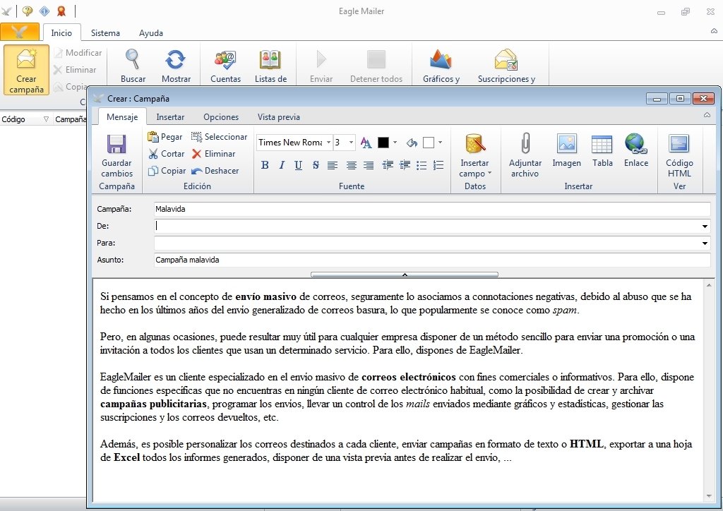
Task: Click the Pegar clipboard button
Action: 165,137
